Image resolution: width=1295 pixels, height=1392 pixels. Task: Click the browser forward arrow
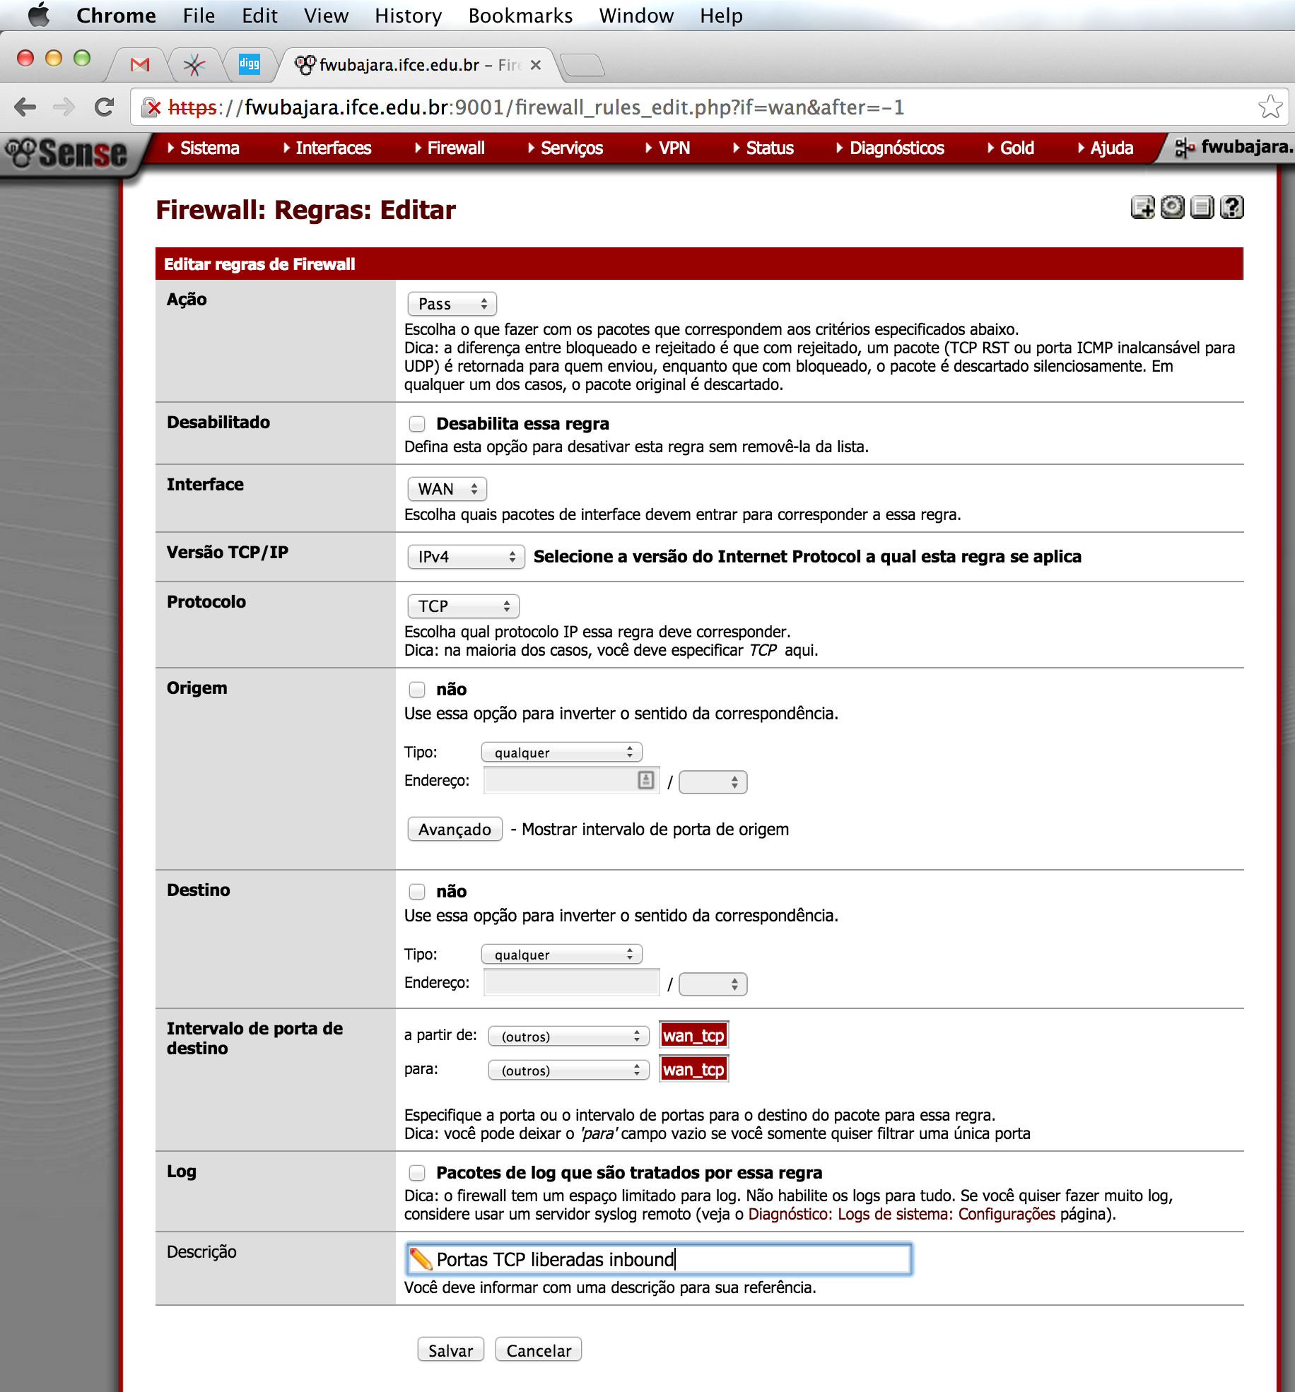pos(64,107)
